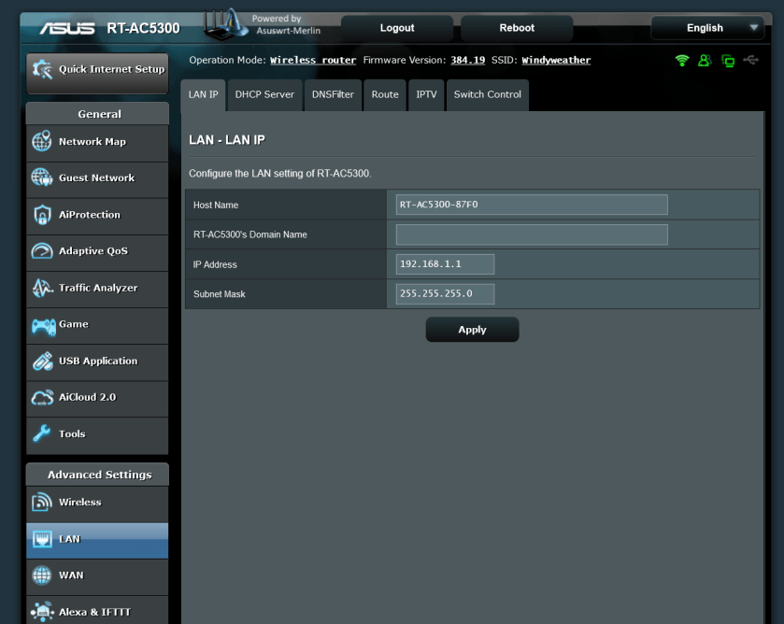Viewport: 784px width, 624px height.
Task: Click the USB status icon in header
Action: pos(751,61)
